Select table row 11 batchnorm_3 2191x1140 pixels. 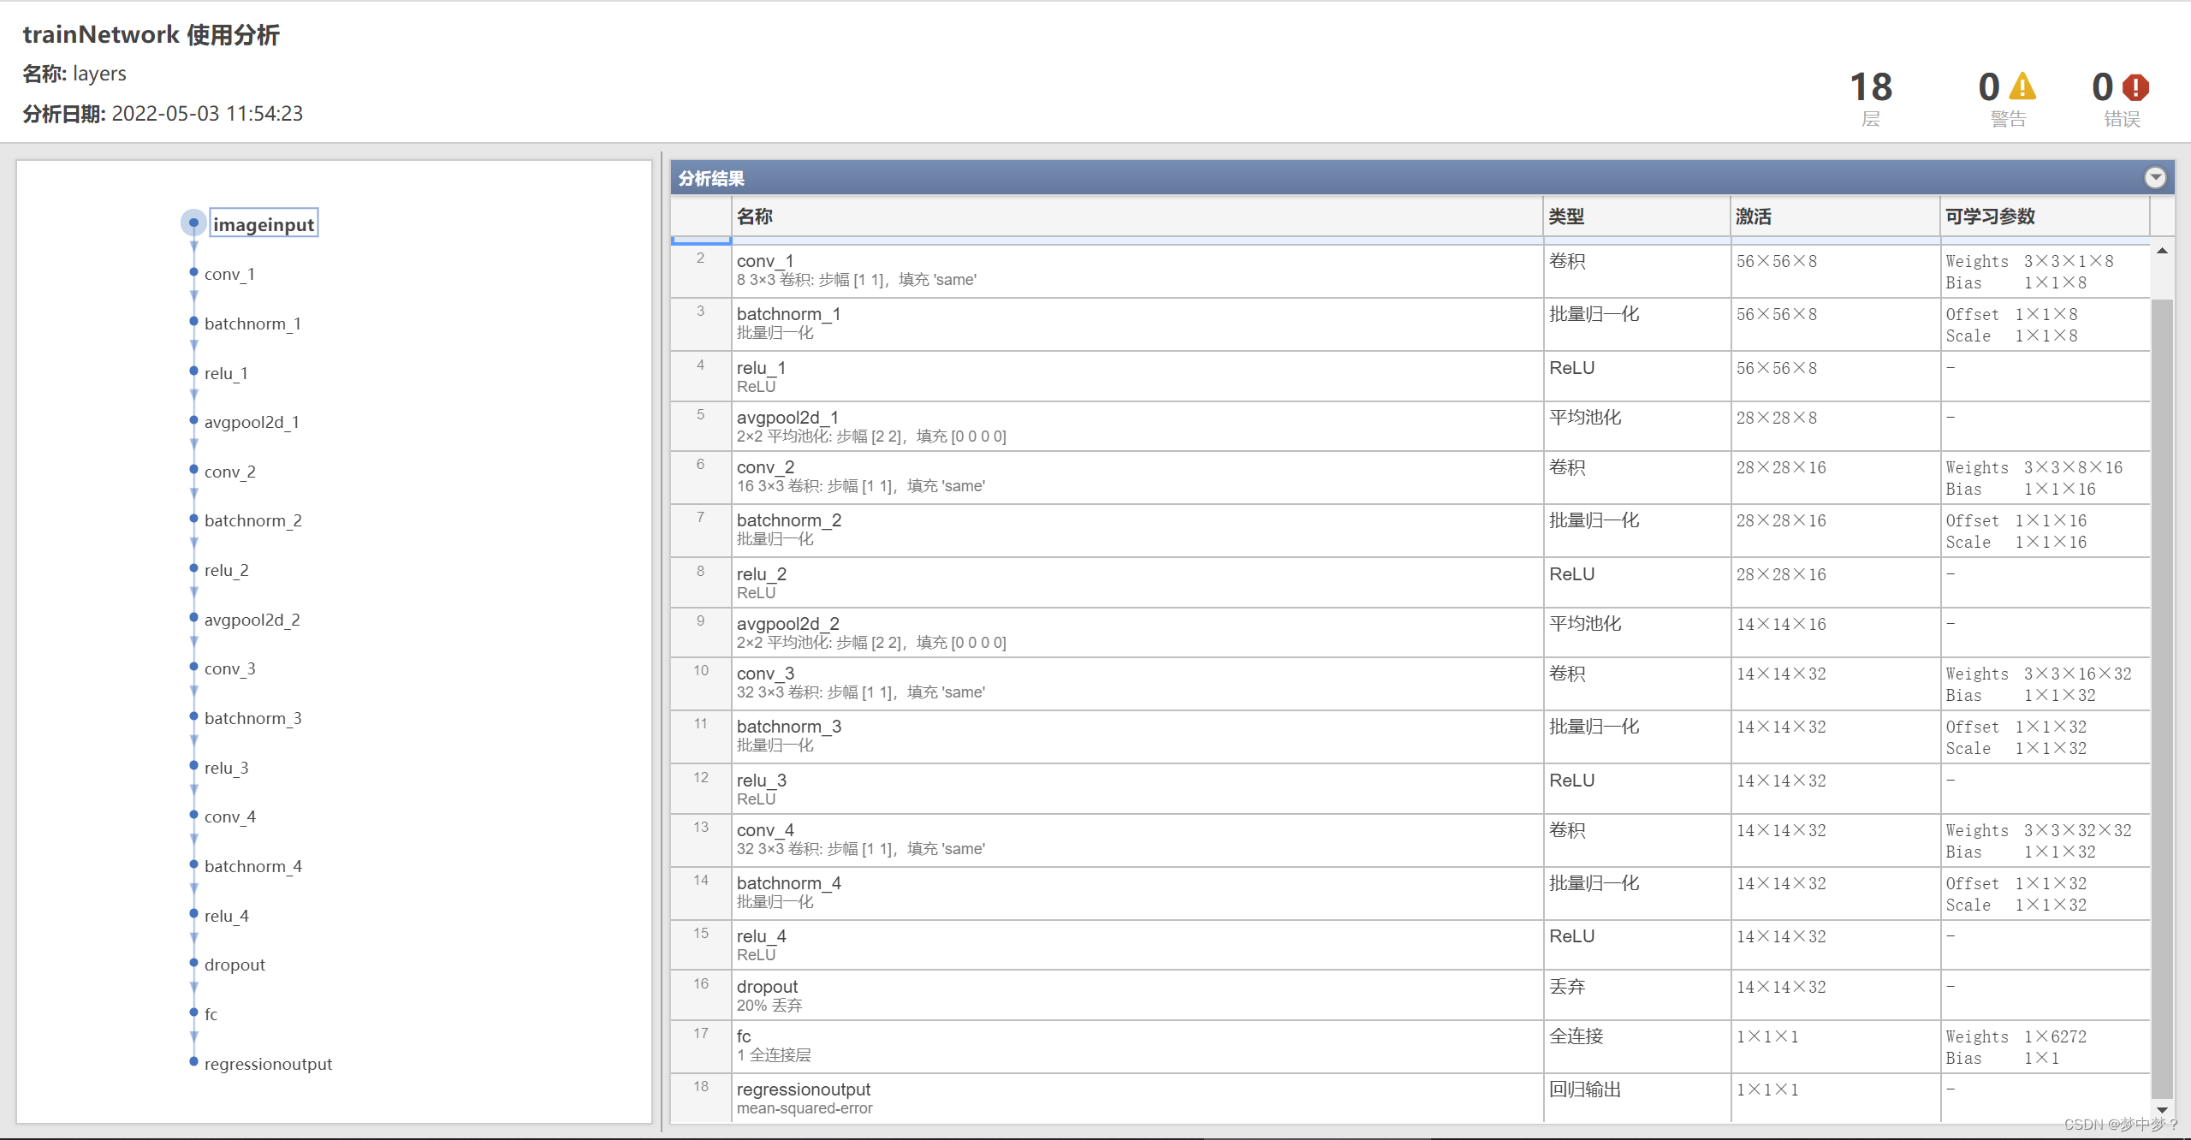tap(1410, 737)
